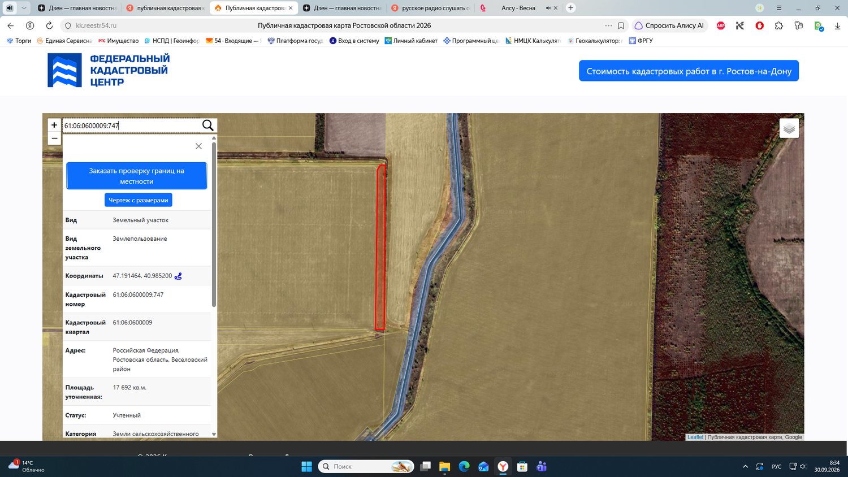The width and height of the screenshot is (848, 477).
Task: Open the Торги bookmark
Action: (19, 41)
